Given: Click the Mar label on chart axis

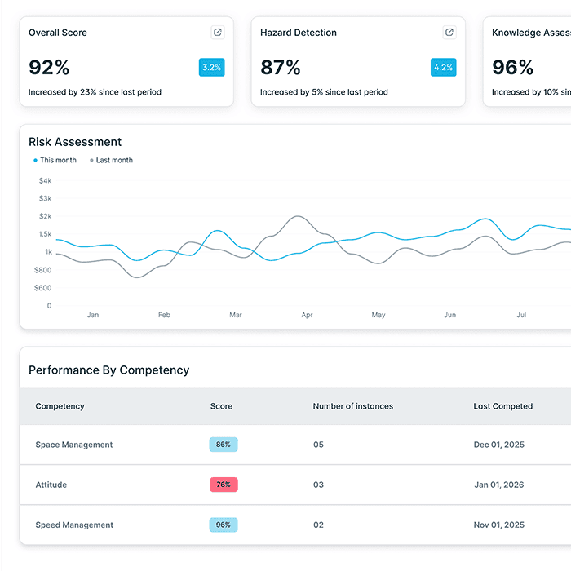Looking at the screenshot, I should click(x=236, y=315).
